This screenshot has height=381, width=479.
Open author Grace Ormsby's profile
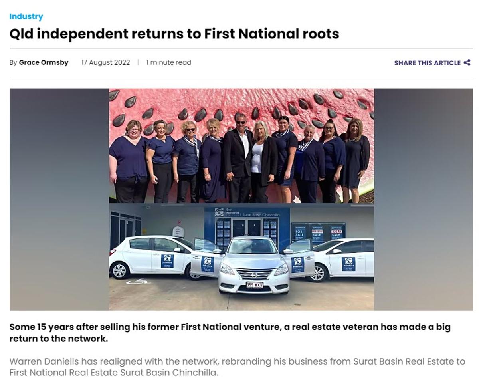tap(44, 62)
